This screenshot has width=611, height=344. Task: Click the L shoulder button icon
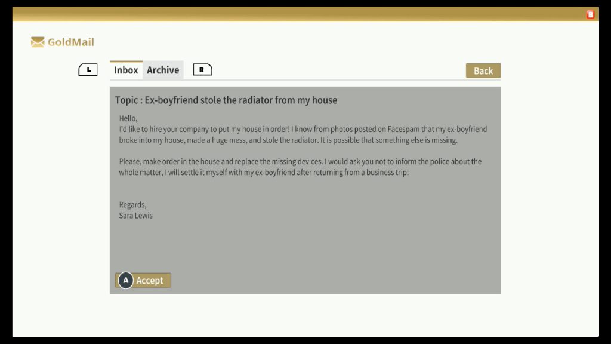pos(88,70)
